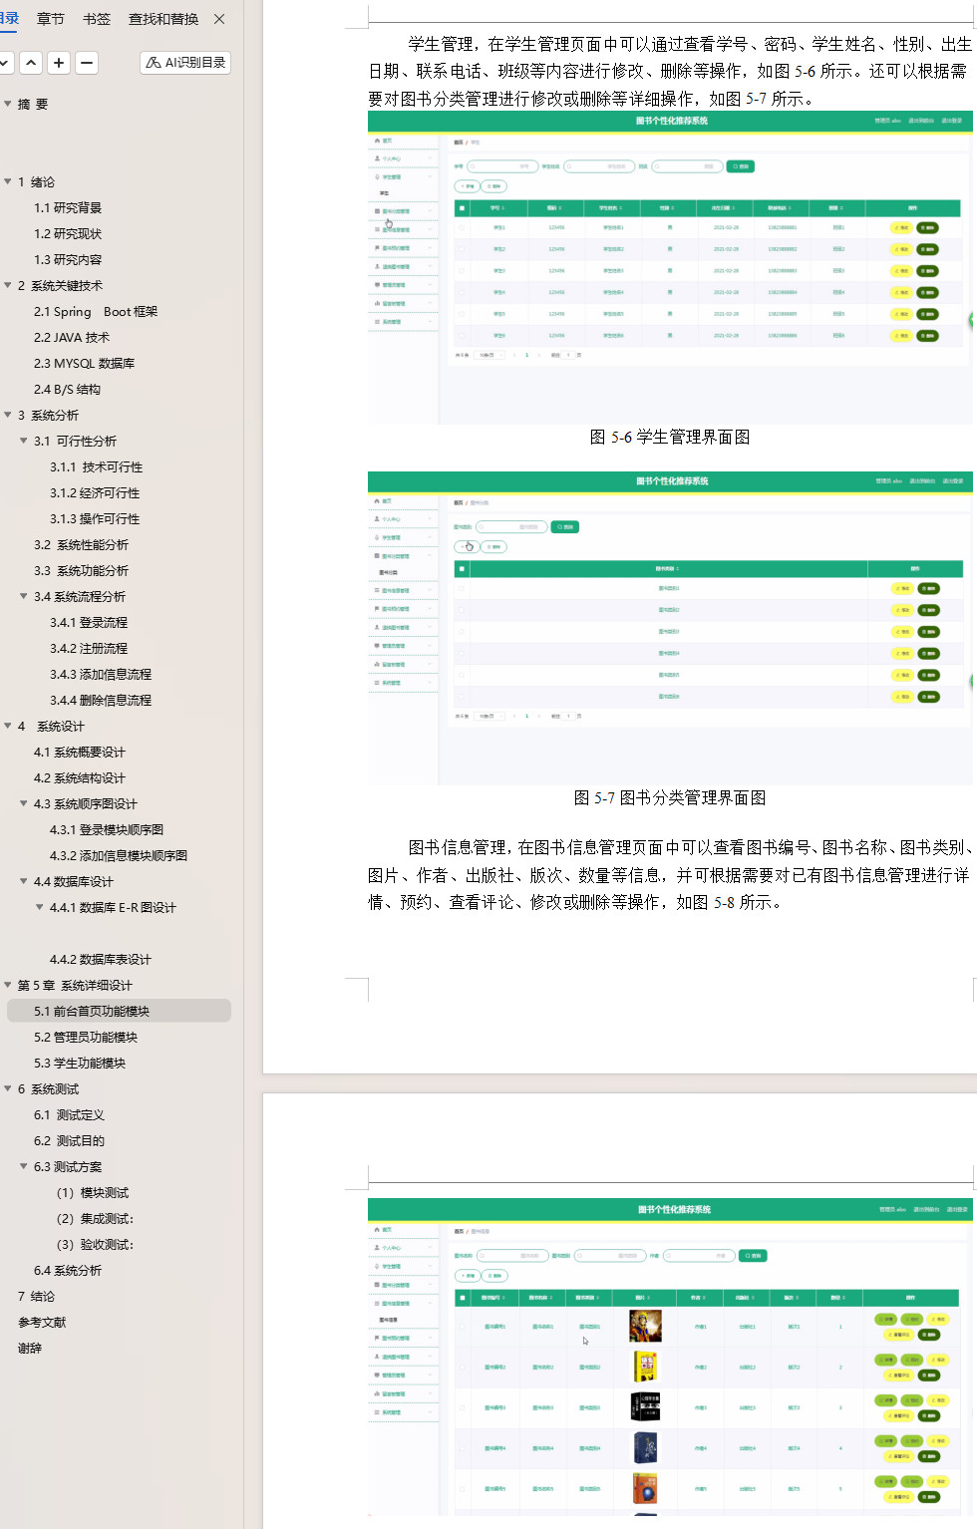
Task: Switch to the 查找和替换 tab
Action: 163,19
